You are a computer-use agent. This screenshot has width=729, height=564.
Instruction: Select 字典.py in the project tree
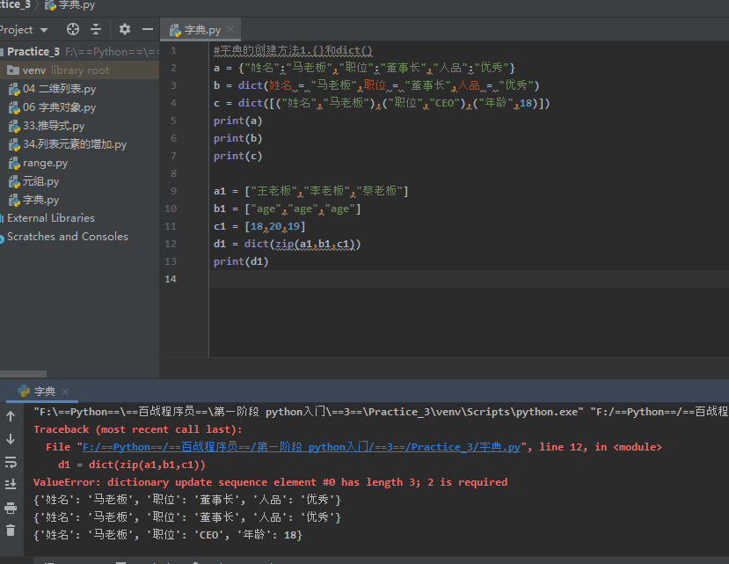coord(34,200)
